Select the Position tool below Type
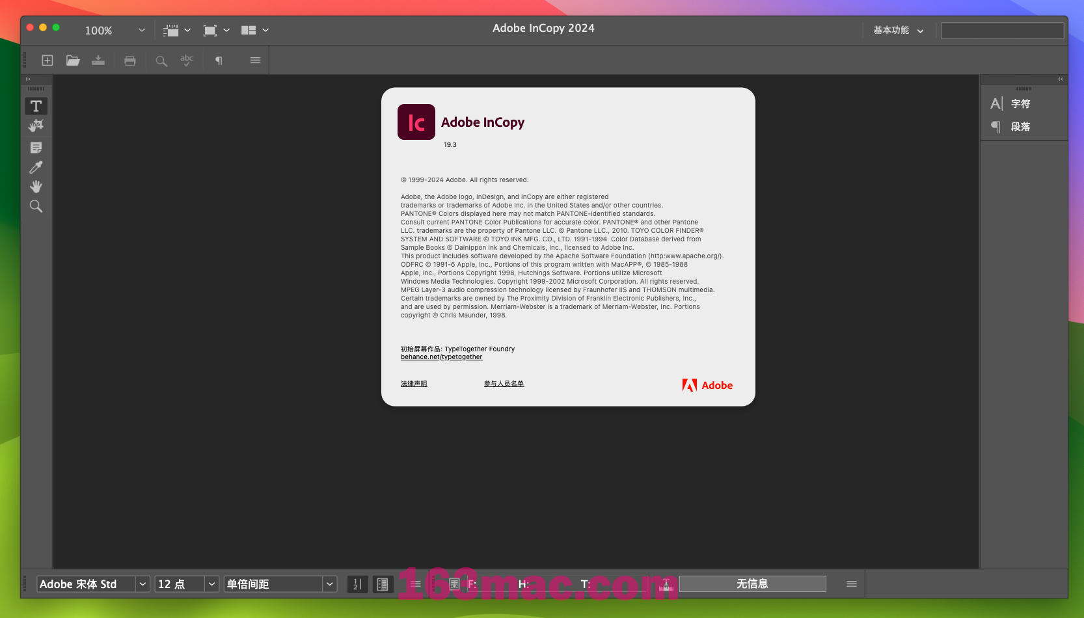The width and height of the screenshot is (1084, 618). tap(36, 126)
